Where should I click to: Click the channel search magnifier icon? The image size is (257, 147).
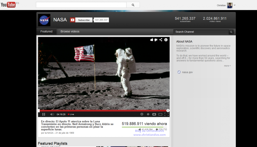pyautogui.click(x=231, y=32)
